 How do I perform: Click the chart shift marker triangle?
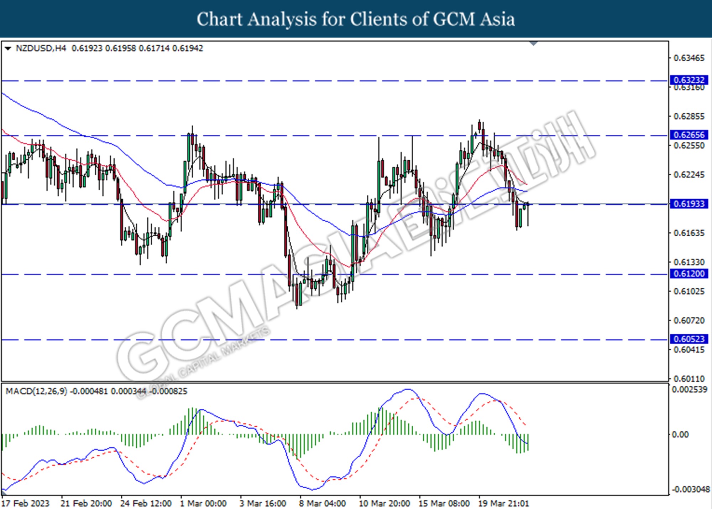534,44
